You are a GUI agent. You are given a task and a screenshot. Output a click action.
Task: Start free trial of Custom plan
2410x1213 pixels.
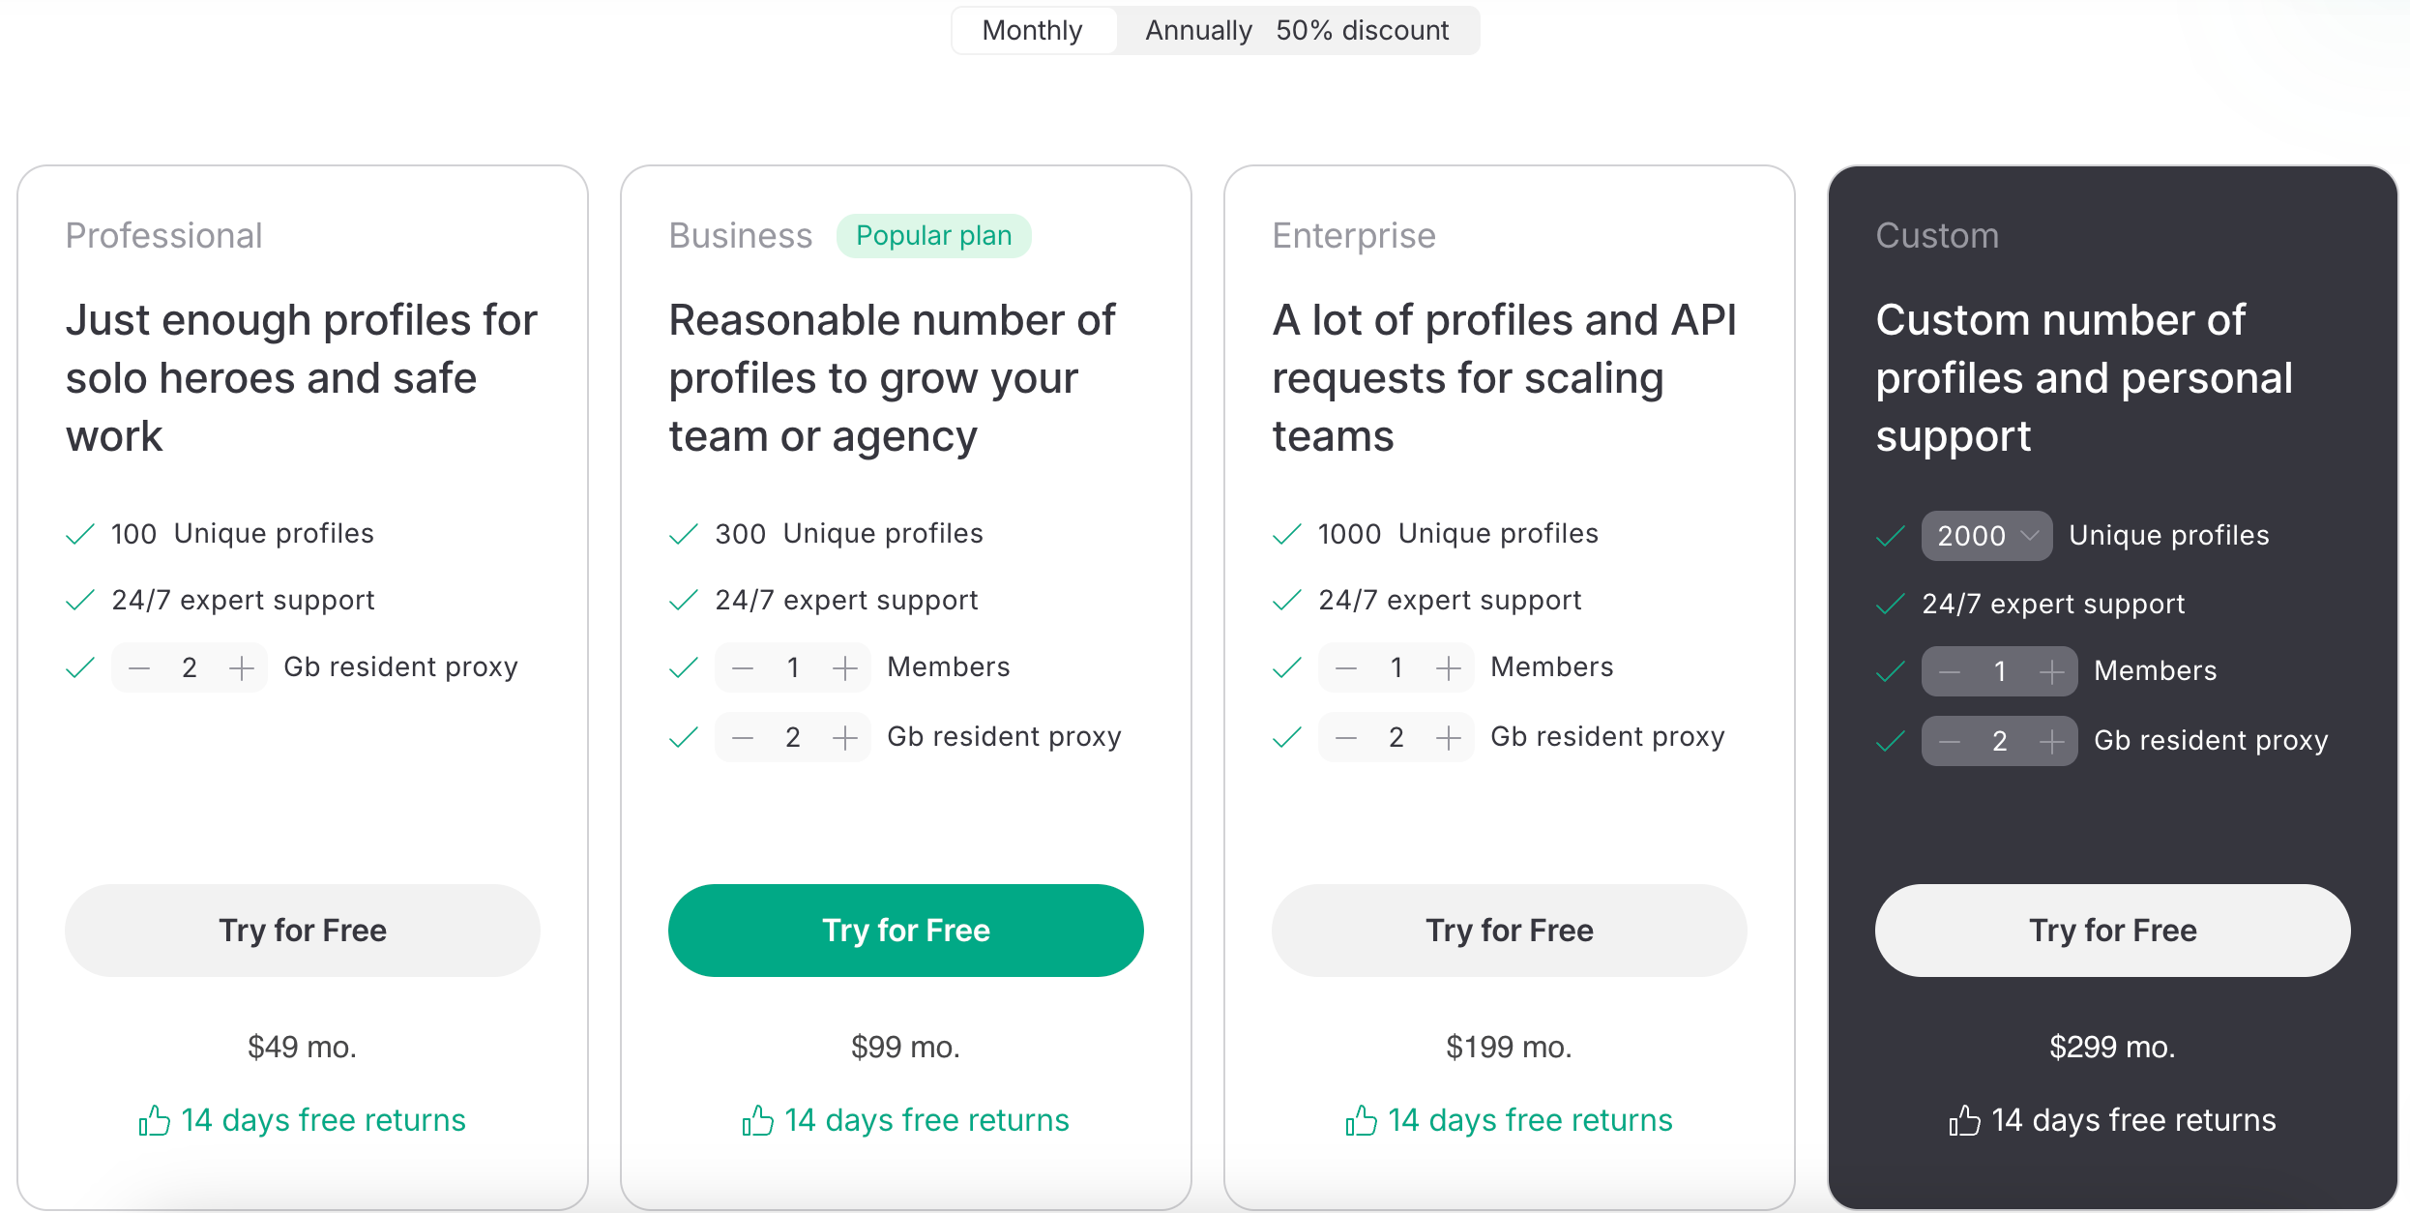pos(2112,930)
